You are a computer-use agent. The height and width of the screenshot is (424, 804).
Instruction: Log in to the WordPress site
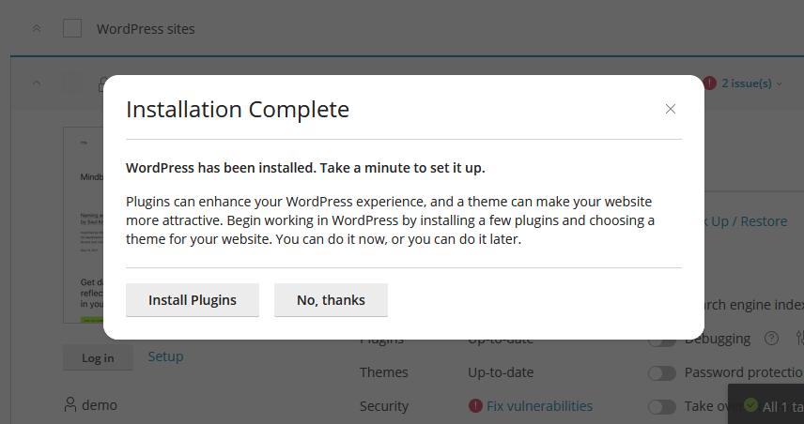click(98, 358)
